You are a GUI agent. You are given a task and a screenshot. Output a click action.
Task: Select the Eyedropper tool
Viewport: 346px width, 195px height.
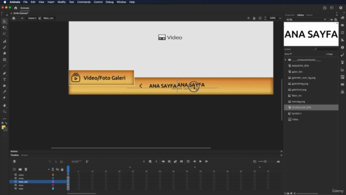coord(4,92)
